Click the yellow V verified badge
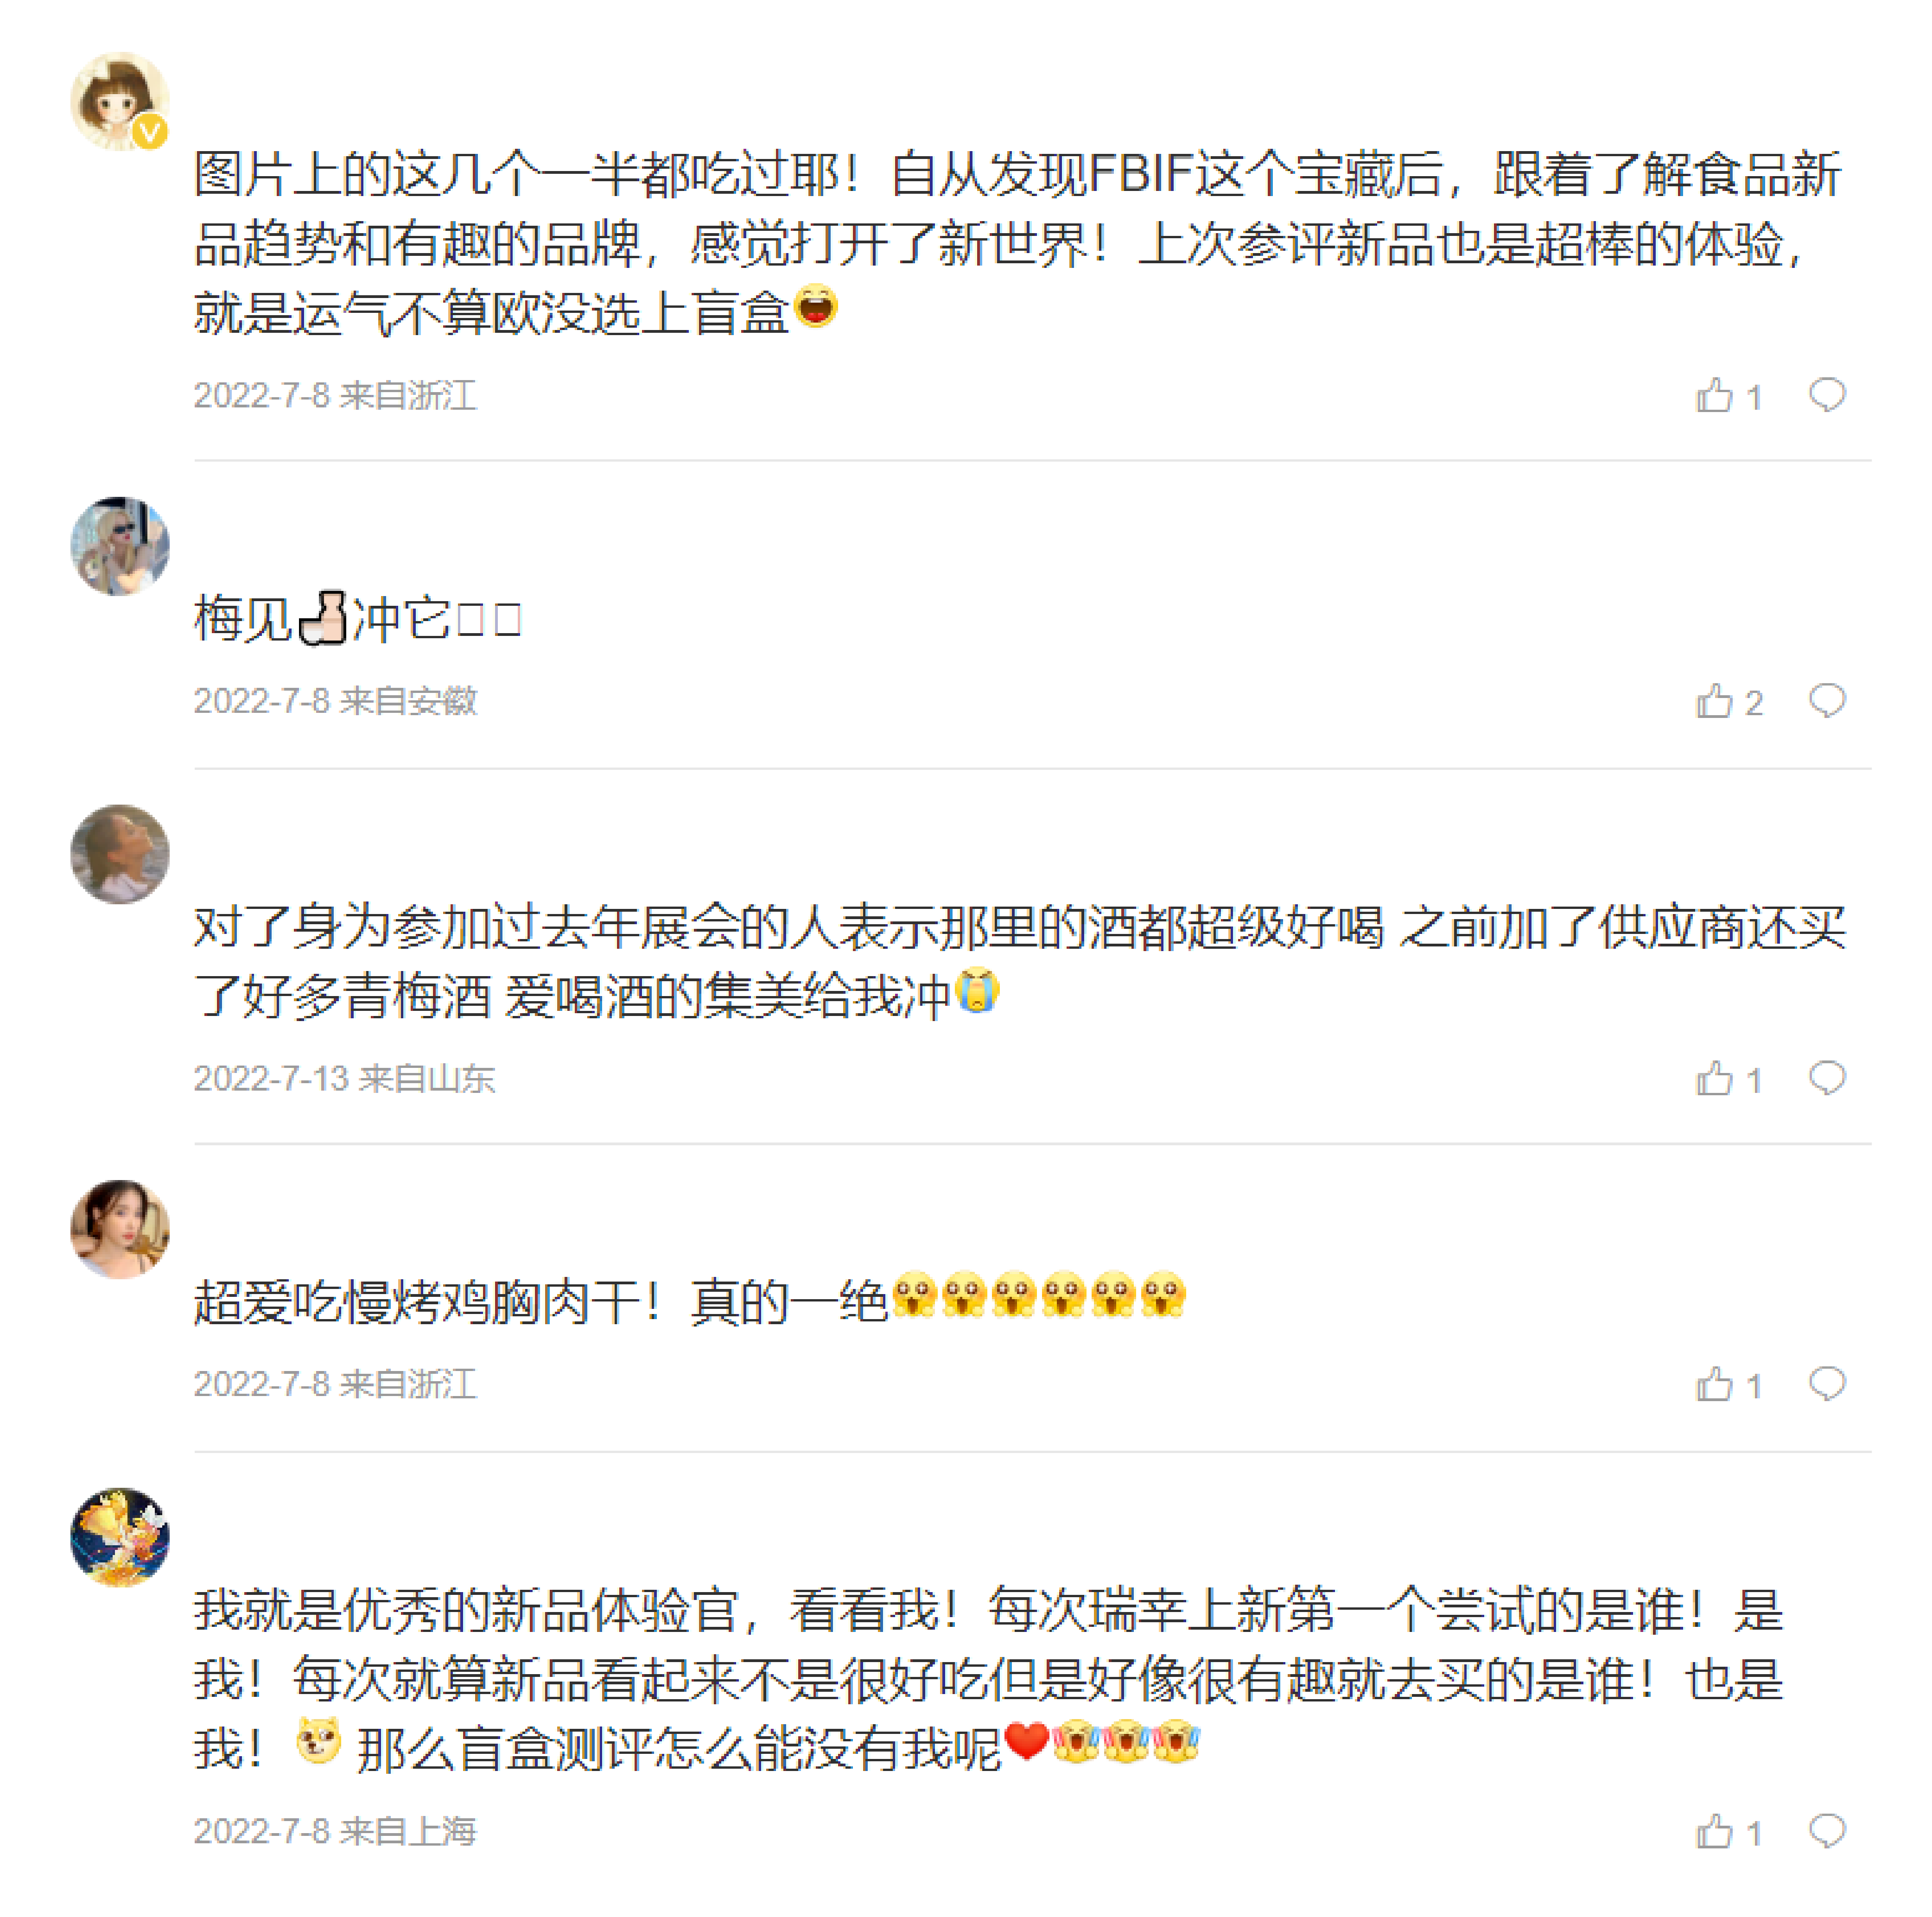This screenshot has height=1917, width=1932. [x=150, y=132]
